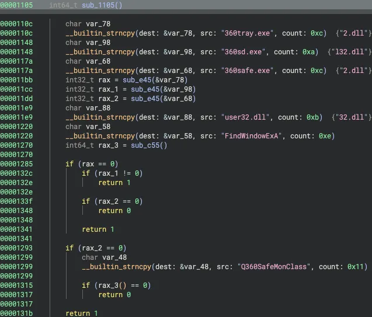The width and height of the screenshot is (372, 317).
Task: Click the "user32.dll" string literal
Action: (245, 117)
